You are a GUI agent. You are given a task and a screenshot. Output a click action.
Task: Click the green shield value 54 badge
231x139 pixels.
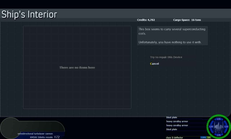[x=209, y=138]
